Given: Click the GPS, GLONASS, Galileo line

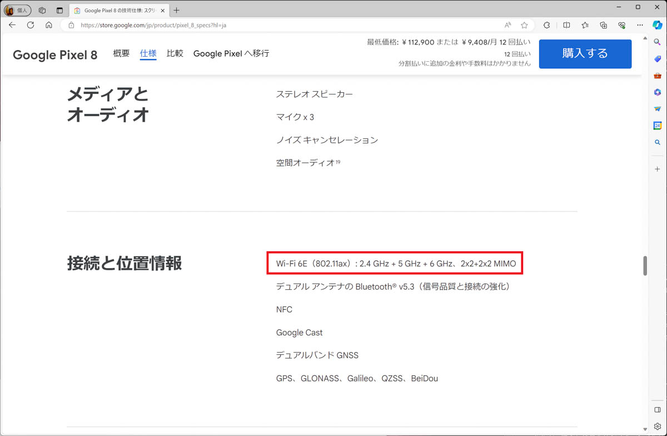Looking at the screenshot, I should pos(357,379).
